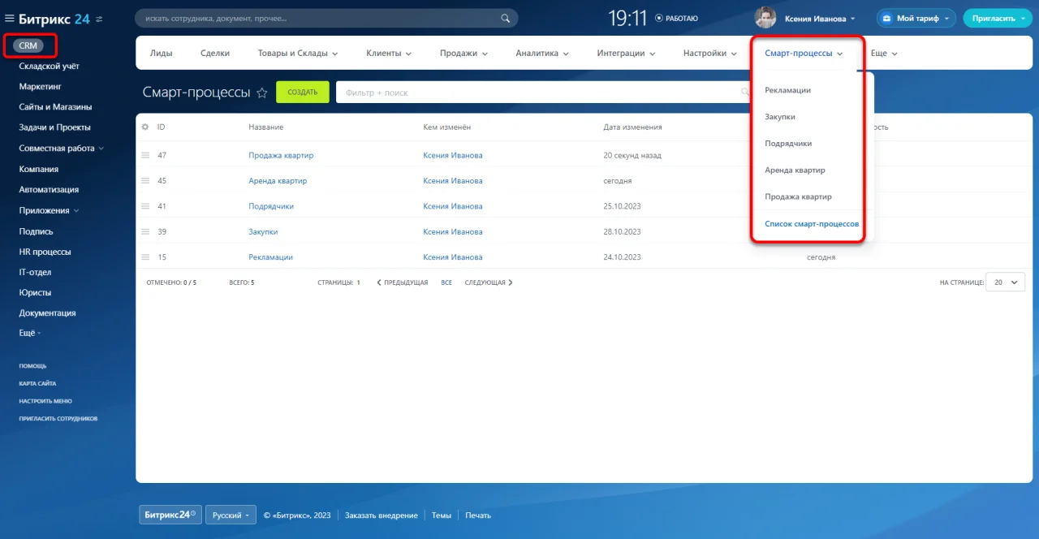Click the Смарт-процессы menu tab
This screenshot has height=539, width=1039.
point(804,53)
